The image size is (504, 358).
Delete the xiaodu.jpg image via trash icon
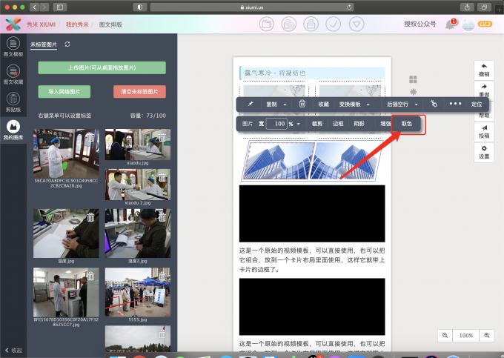click(x=161, y=137)
